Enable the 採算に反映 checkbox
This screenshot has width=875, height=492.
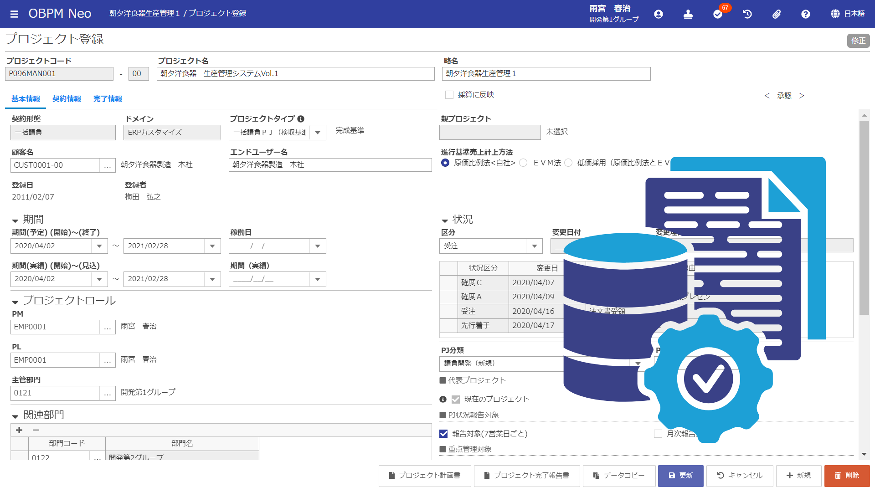click(449, 95)
